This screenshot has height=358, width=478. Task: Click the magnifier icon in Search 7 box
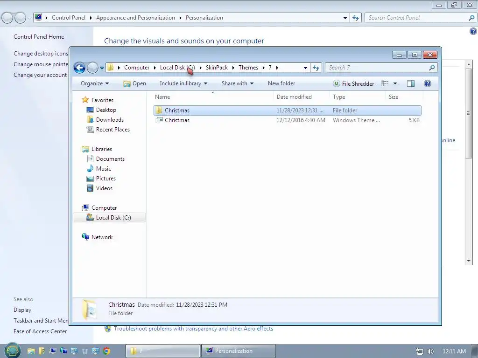[x=432, y=68]
